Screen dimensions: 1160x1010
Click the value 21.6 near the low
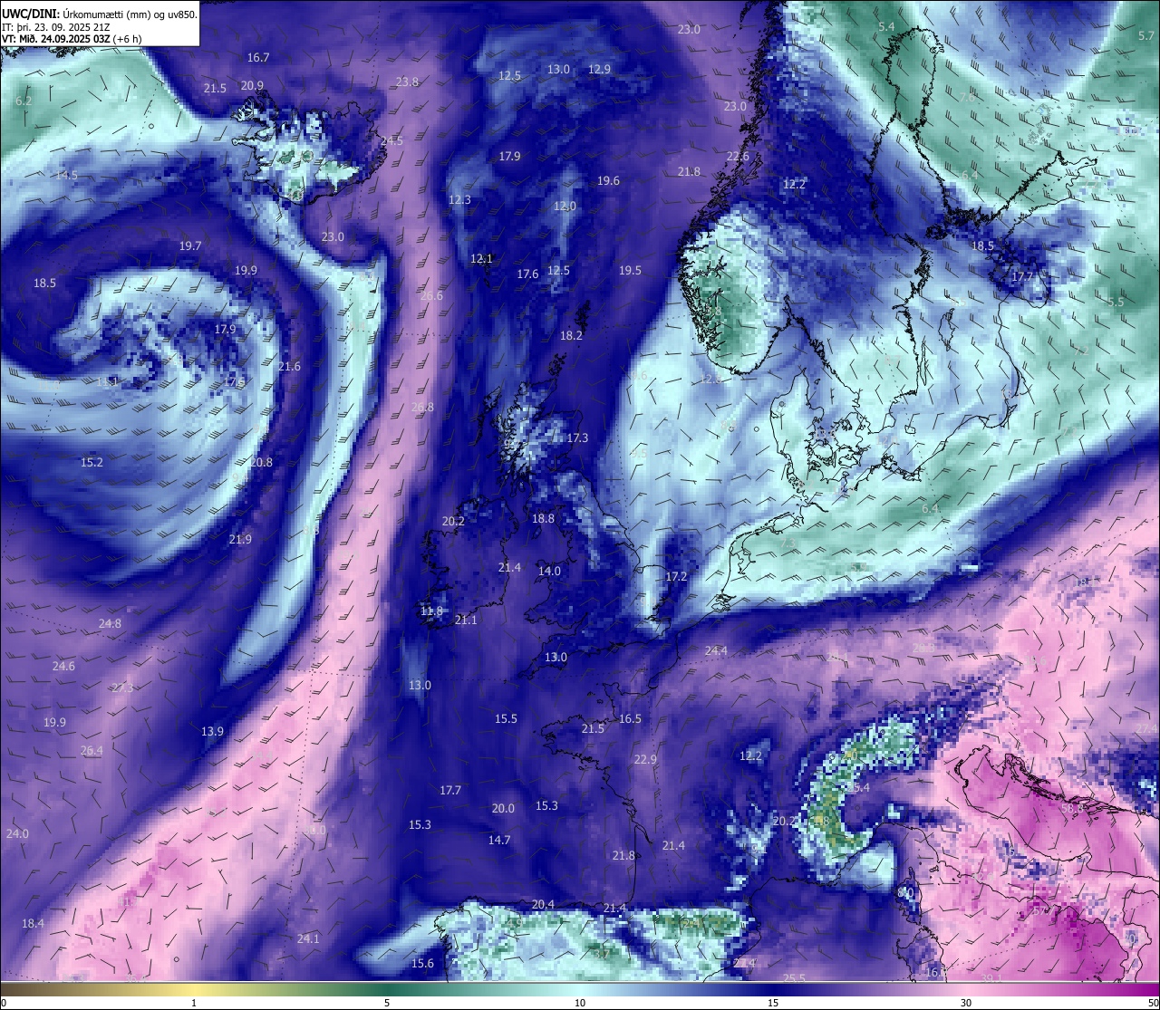[x=289, y=367]
